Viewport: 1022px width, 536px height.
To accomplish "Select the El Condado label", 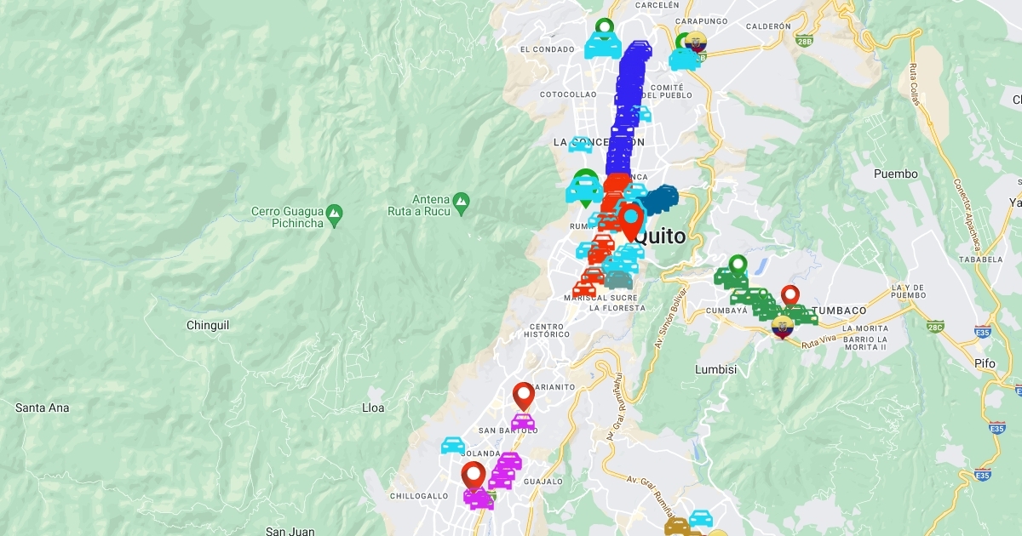I will coord(547,49).
